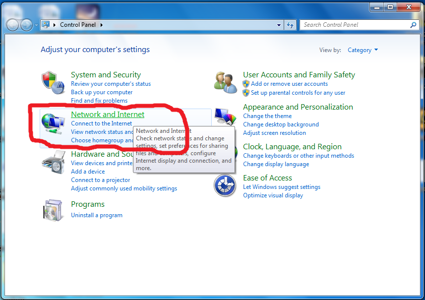Click Uninstall a program

coord(97,215)
